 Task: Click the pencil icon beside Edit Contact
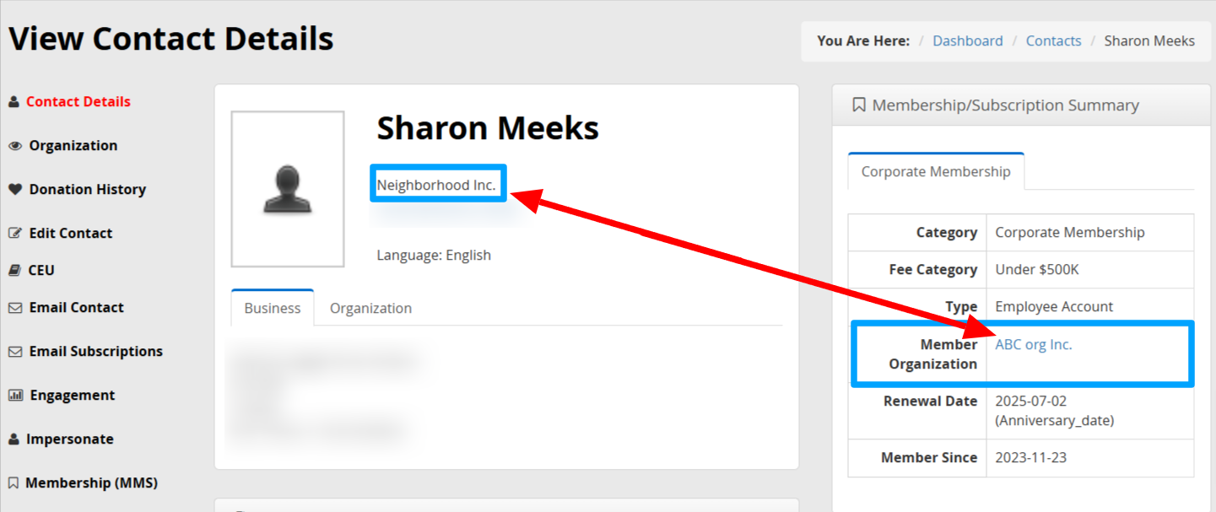pyautogui.click(x=14, y=234)
